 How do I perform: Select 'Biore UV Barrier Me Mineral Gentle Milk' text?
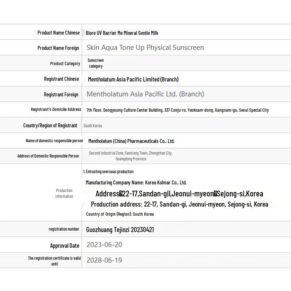click(x=122, y=33)
